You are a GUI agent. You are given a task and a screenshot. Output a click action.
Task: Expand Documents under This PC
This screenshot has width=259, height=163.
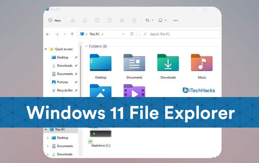click(48, 146)
